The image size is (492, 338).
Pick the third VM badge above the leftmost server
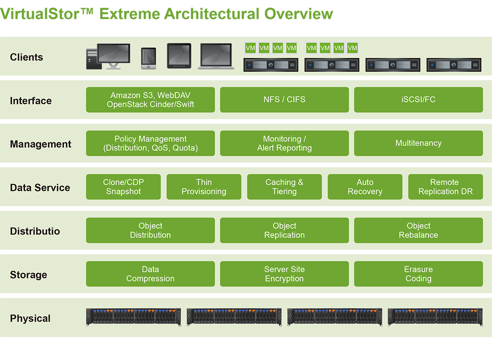coord(278,48)
